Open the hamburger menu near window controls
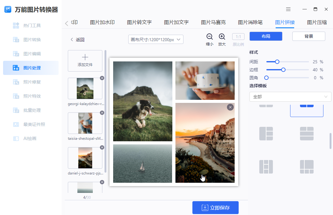 (288, 9)
